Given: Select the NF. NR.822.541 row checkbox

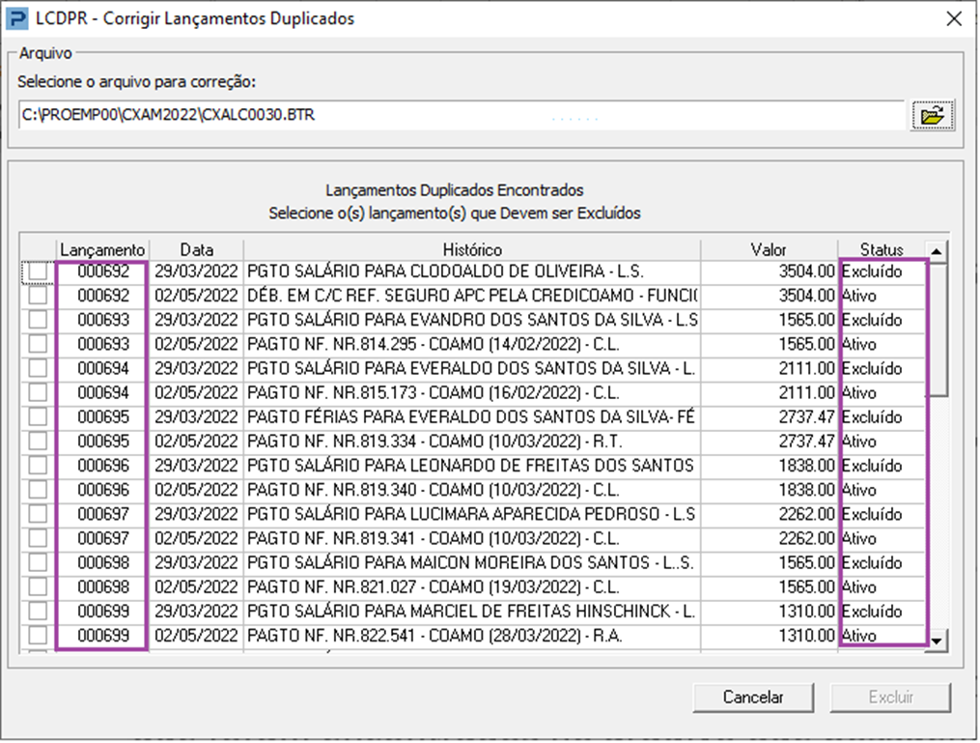Looking at the screenshot, I should point(38,636).
